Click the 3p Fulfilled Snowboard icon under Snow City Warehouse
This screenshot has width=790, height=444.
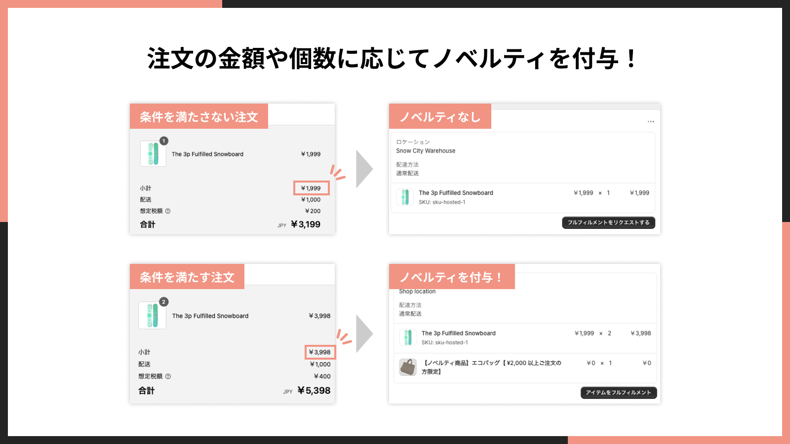click(406, 197)
